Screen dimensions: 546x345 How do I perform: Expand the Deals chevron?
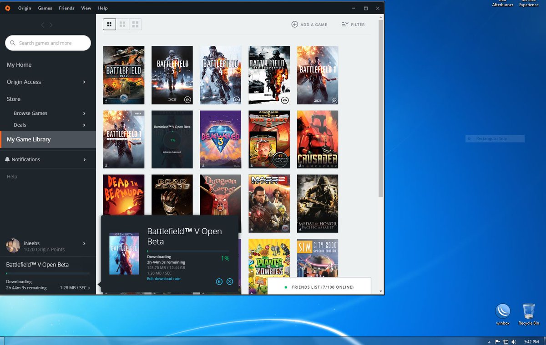tap(84, 125)
